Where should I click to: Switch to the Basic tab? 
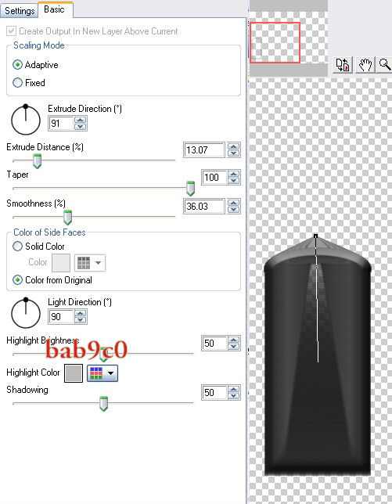click(x=54, y=9)
